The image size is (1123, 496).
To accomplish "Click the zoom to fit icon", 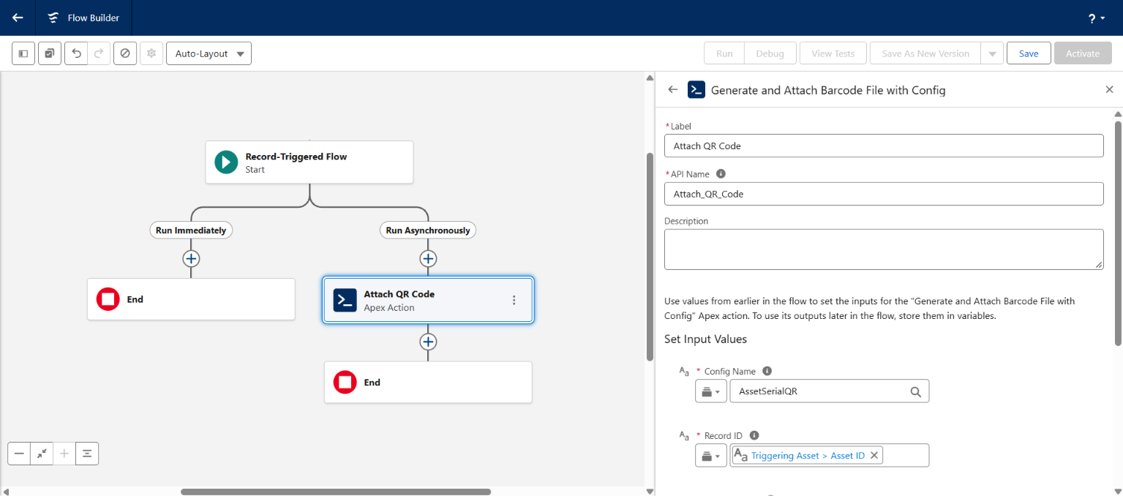I will point(42,454).
